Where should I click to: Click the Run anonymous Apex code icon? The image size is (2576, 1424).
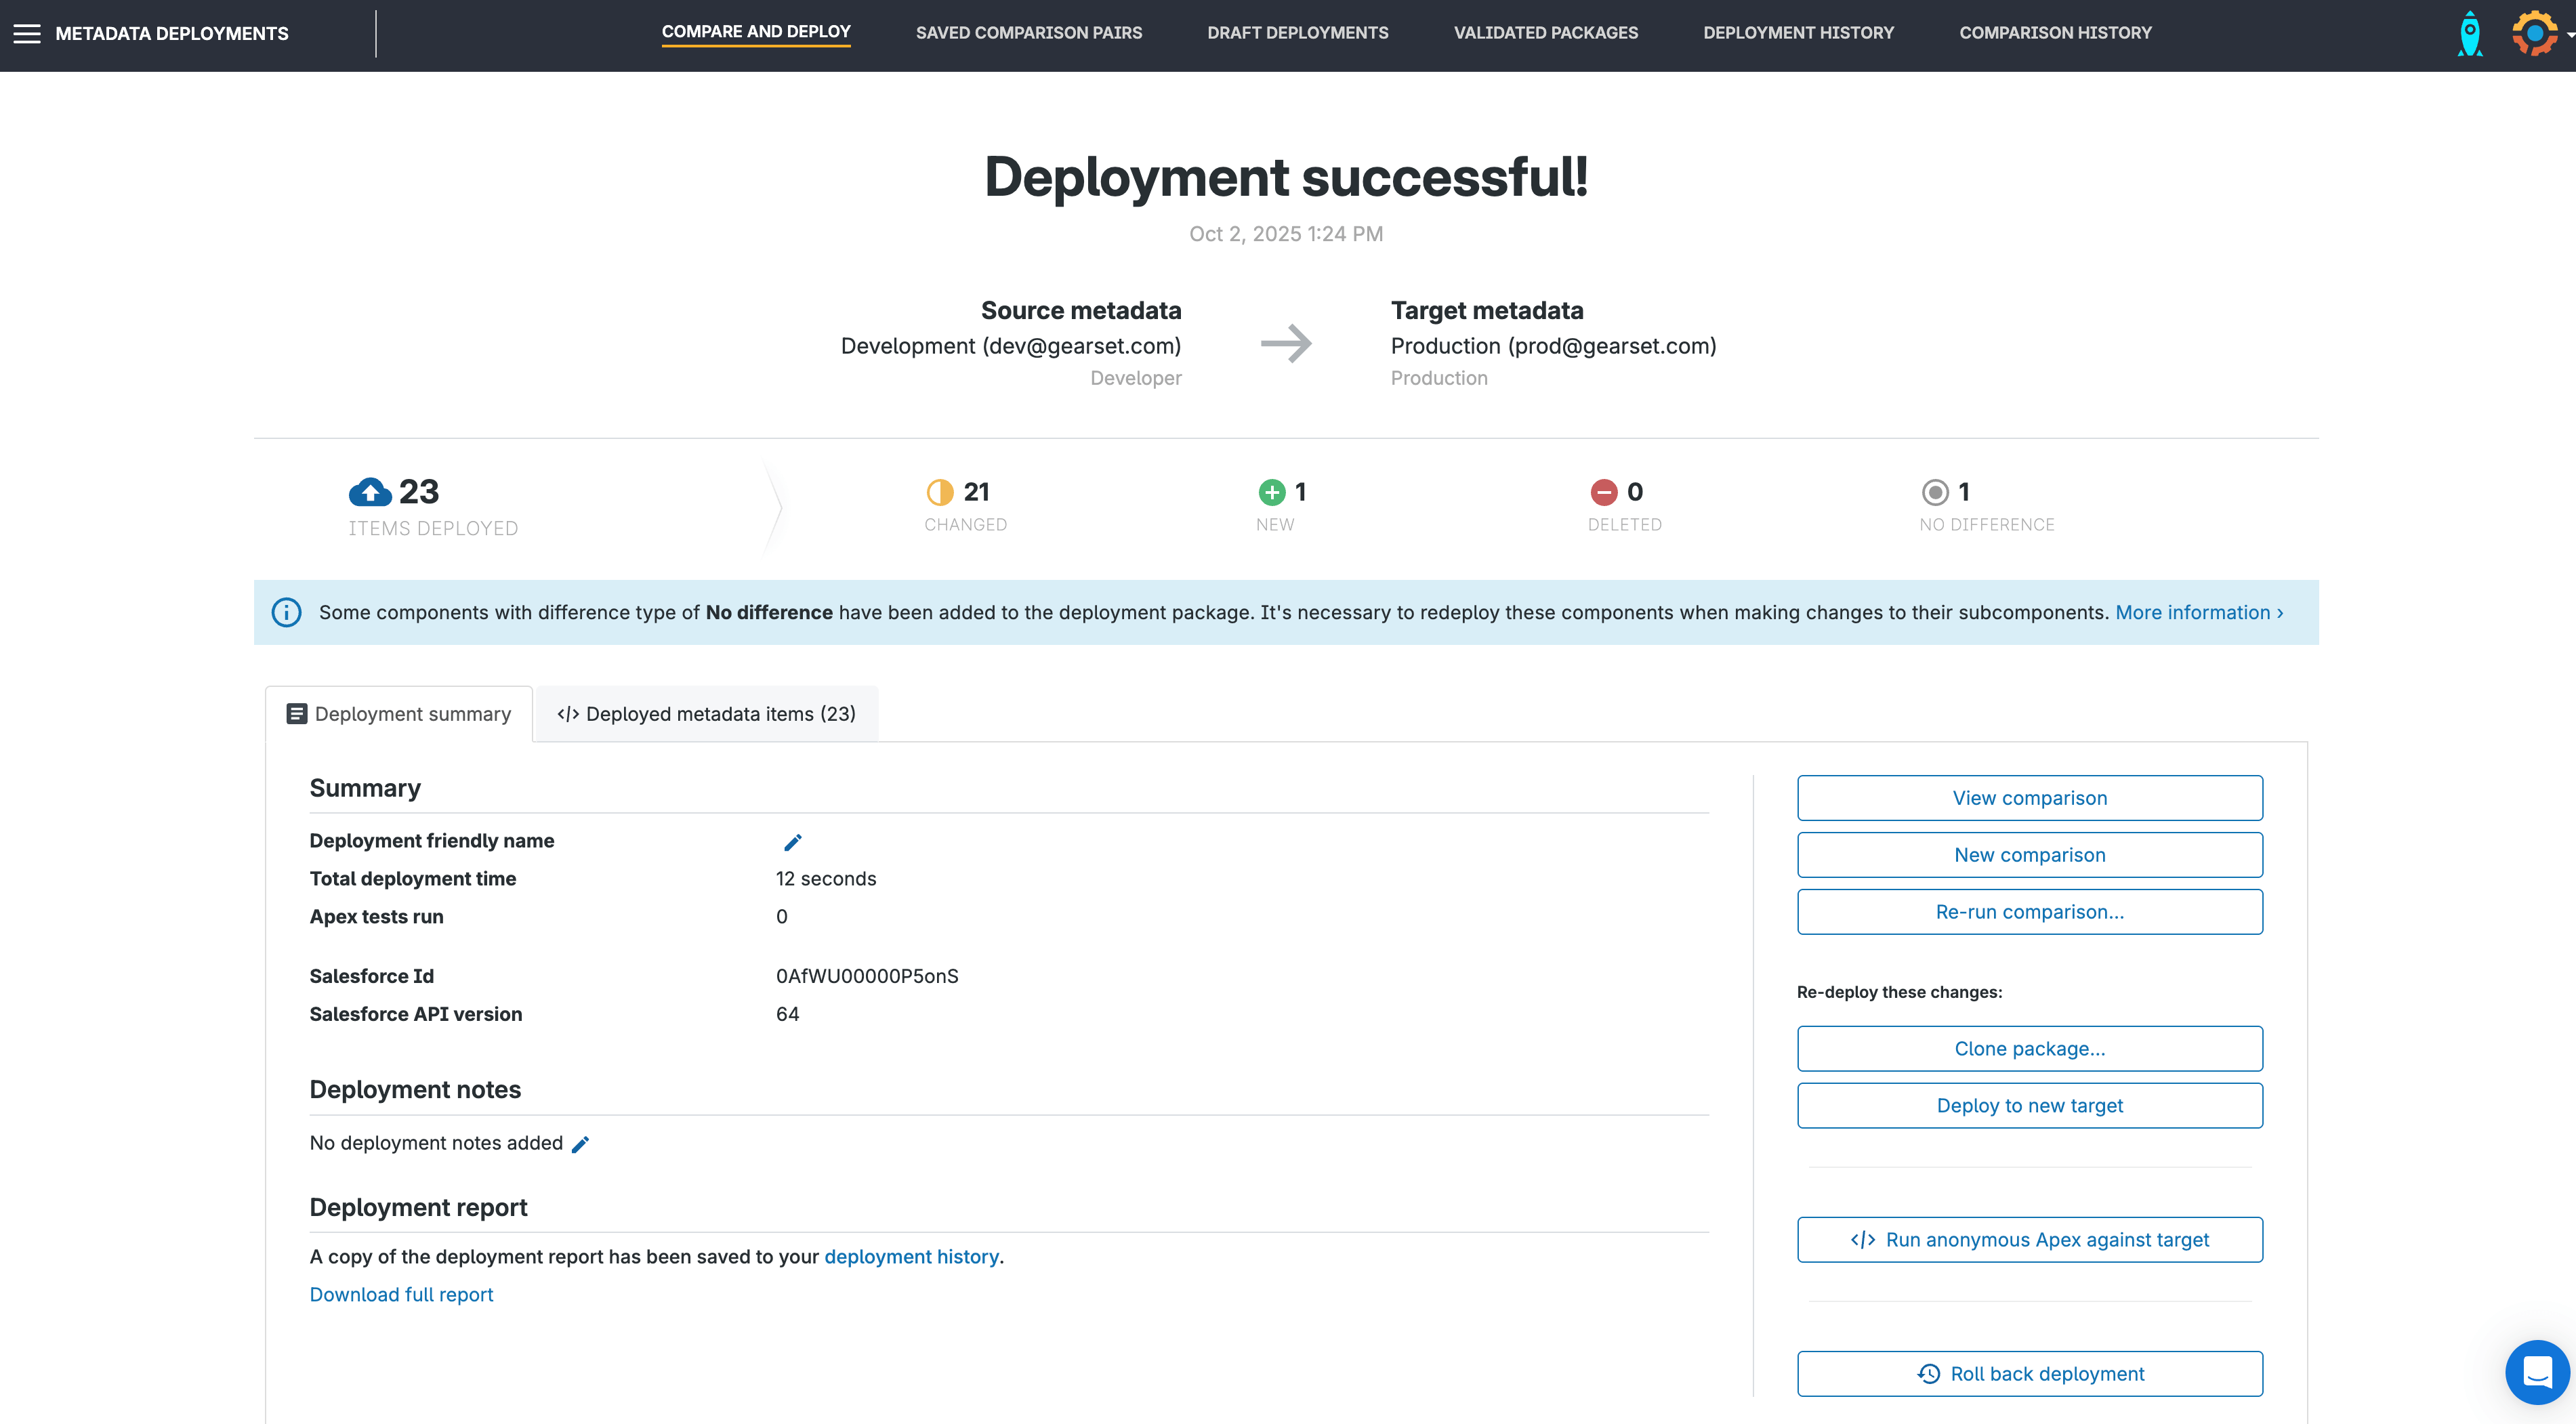(1864, 1239)
